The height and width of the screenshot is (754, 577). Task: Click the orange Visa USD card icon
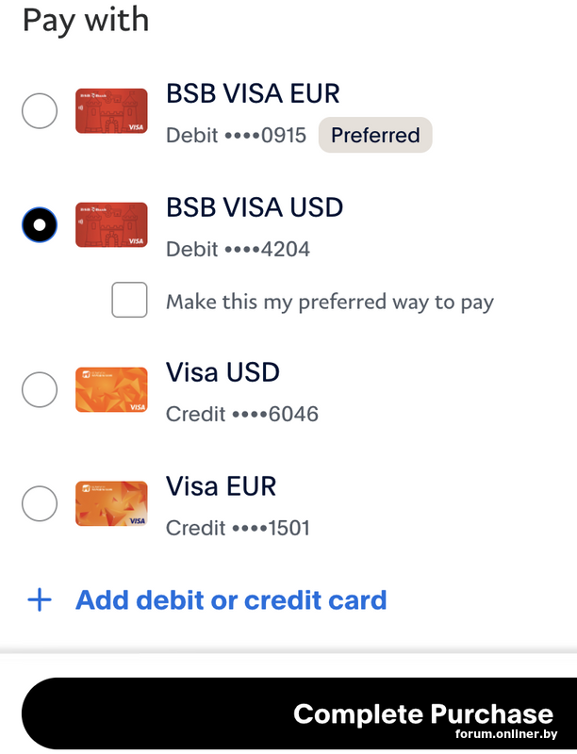pos(111,389)
